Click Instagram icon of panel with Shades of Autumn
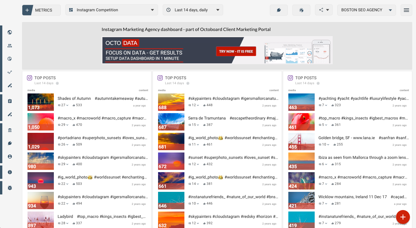Image resolution: width=416 pixels, height=228 pixels. tap(30, 78)
